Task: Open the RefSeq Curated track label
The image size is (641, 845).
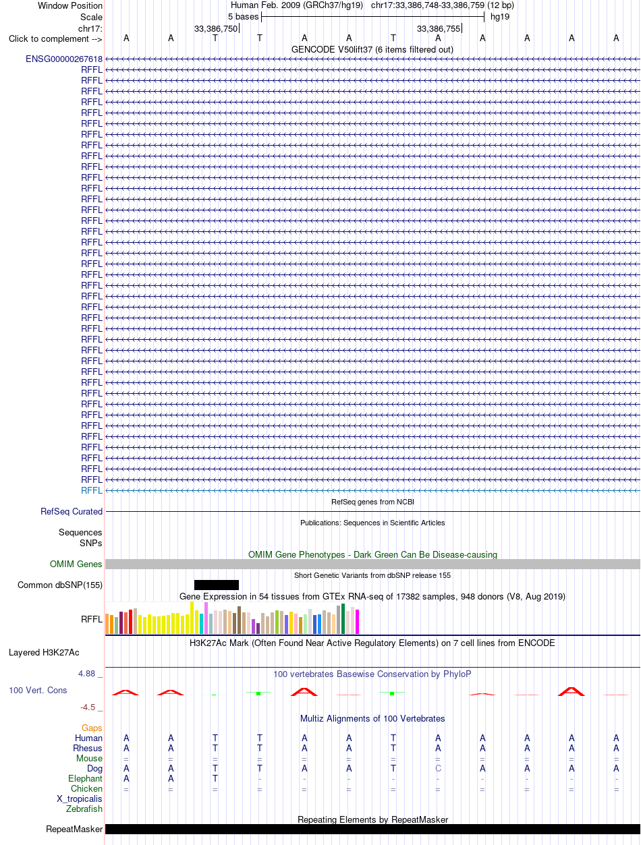Action: pos(72,511)
